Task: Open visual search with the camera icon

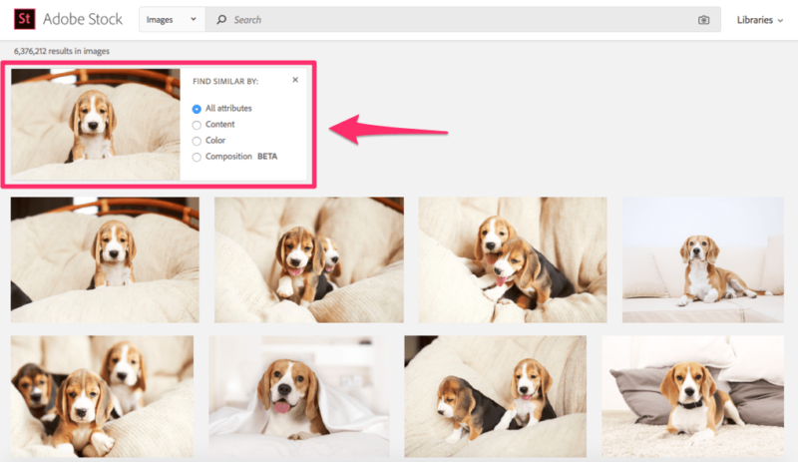Action: point(703,20)
